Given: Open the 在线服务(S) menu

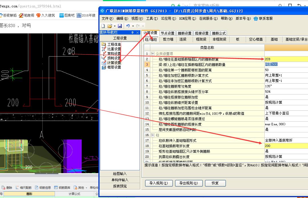Looking at the screenshot, I should pyautogui.click(x=208, y=19).
